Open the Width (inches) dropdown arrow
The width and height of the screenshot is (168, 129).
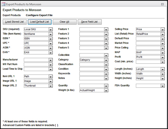pos(162,74)
